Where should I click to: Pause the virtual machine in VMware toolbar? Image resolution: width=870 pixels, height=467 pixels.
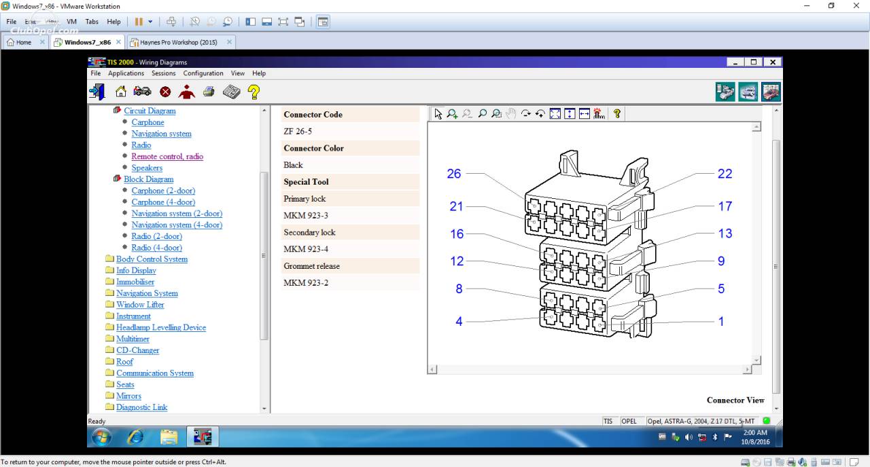click(139, 22)
